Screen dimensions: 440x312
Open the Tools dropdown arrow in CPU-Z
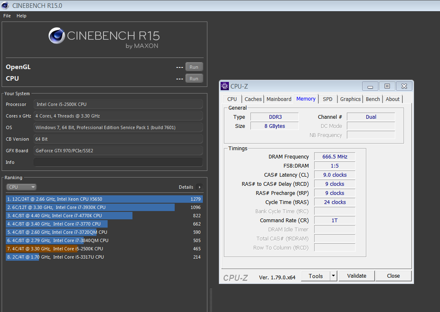[x=333, y=276]
